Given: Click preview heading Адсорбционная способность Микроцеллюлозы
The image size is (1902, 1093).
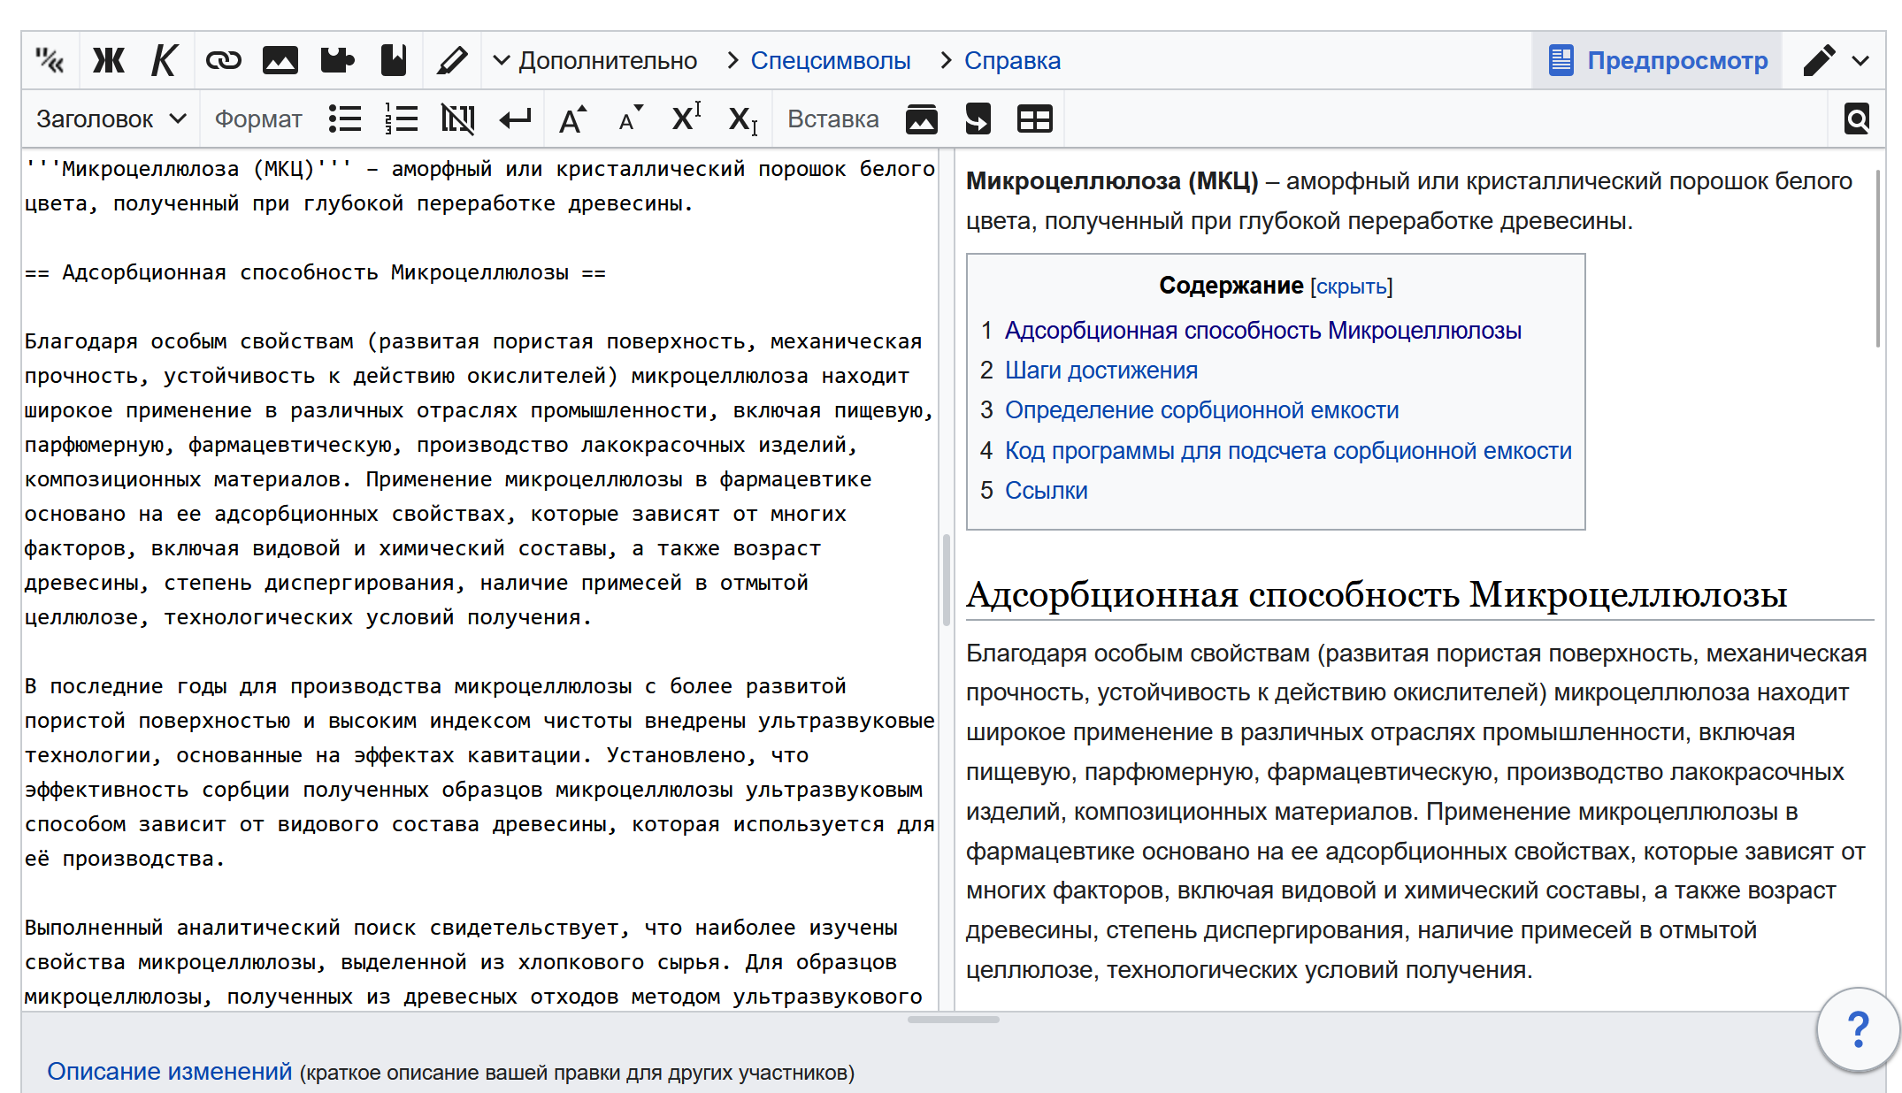Looking at the screenshot, I should [1377, 594].
